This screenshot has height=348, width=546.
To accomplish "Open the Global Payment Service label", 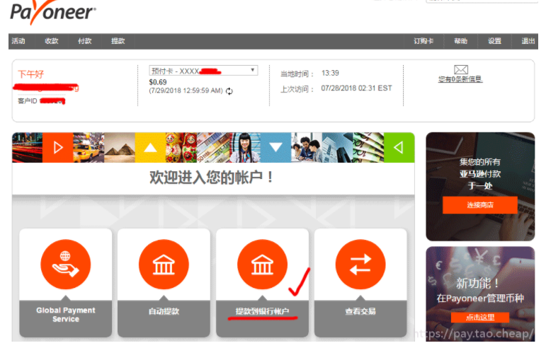I will point(65,315).
